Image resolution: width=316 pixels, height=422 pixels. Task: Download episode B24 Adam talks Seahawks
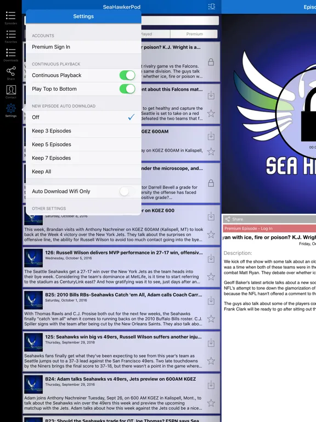(x=211, y=385)
